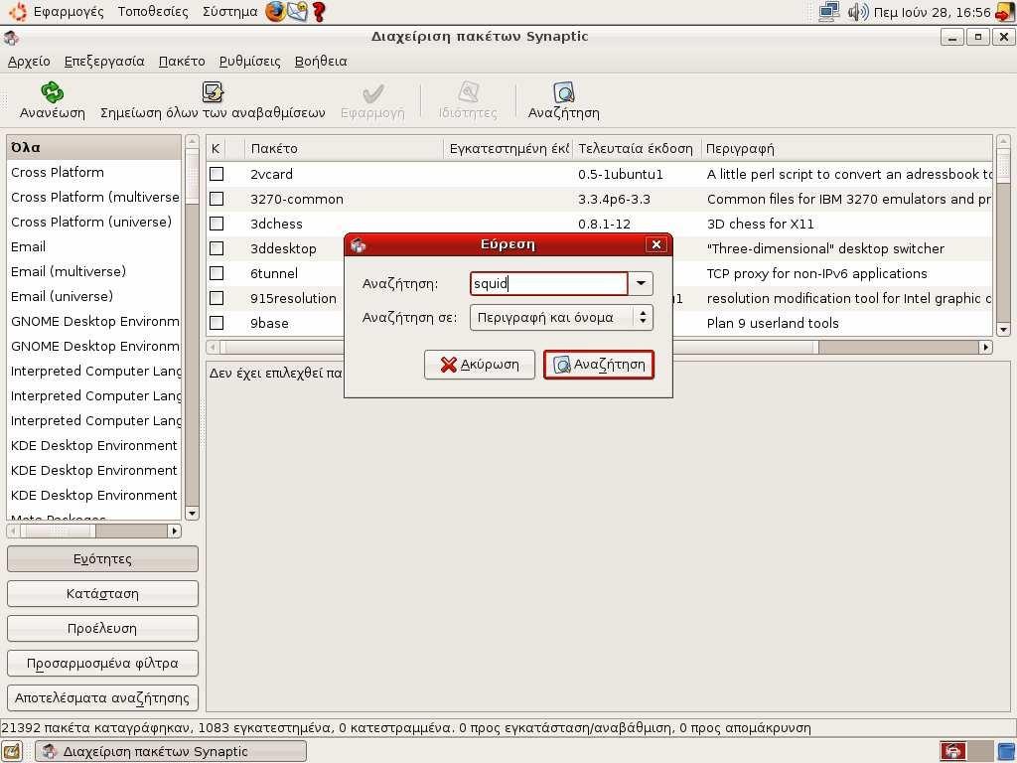Open the Εφαρμογές panel menu
1017x763 pixels.
(69, 12)
